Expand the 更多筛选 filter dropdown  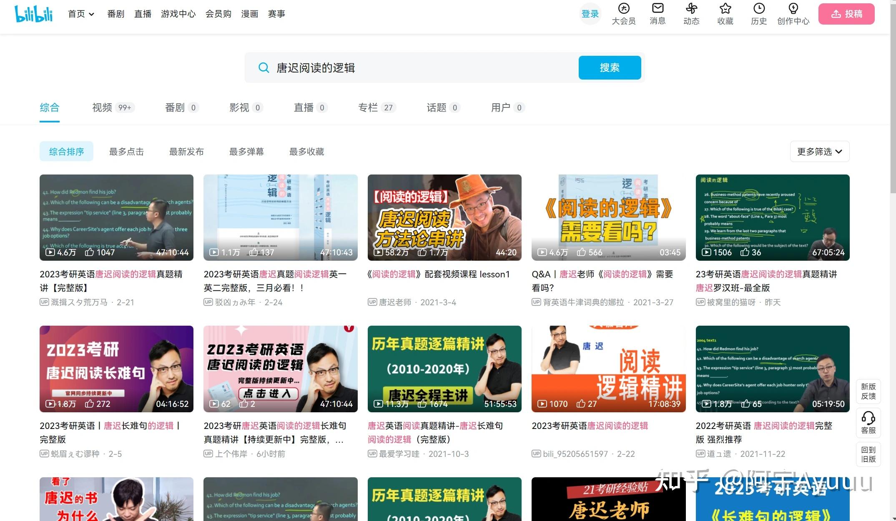pos(820,152)
